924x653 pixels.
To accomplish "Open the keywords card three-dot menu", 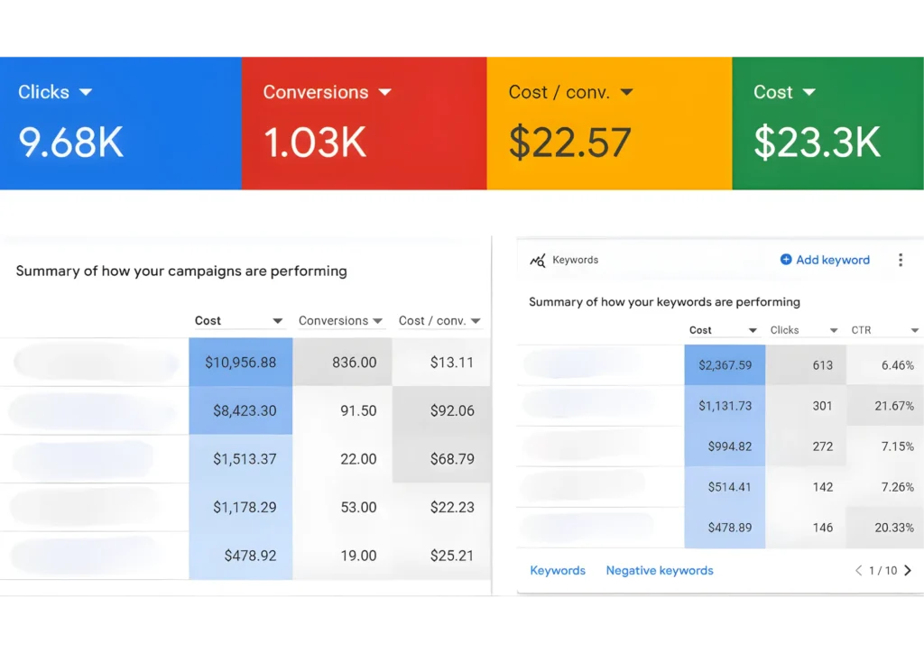I will (900, 260).
